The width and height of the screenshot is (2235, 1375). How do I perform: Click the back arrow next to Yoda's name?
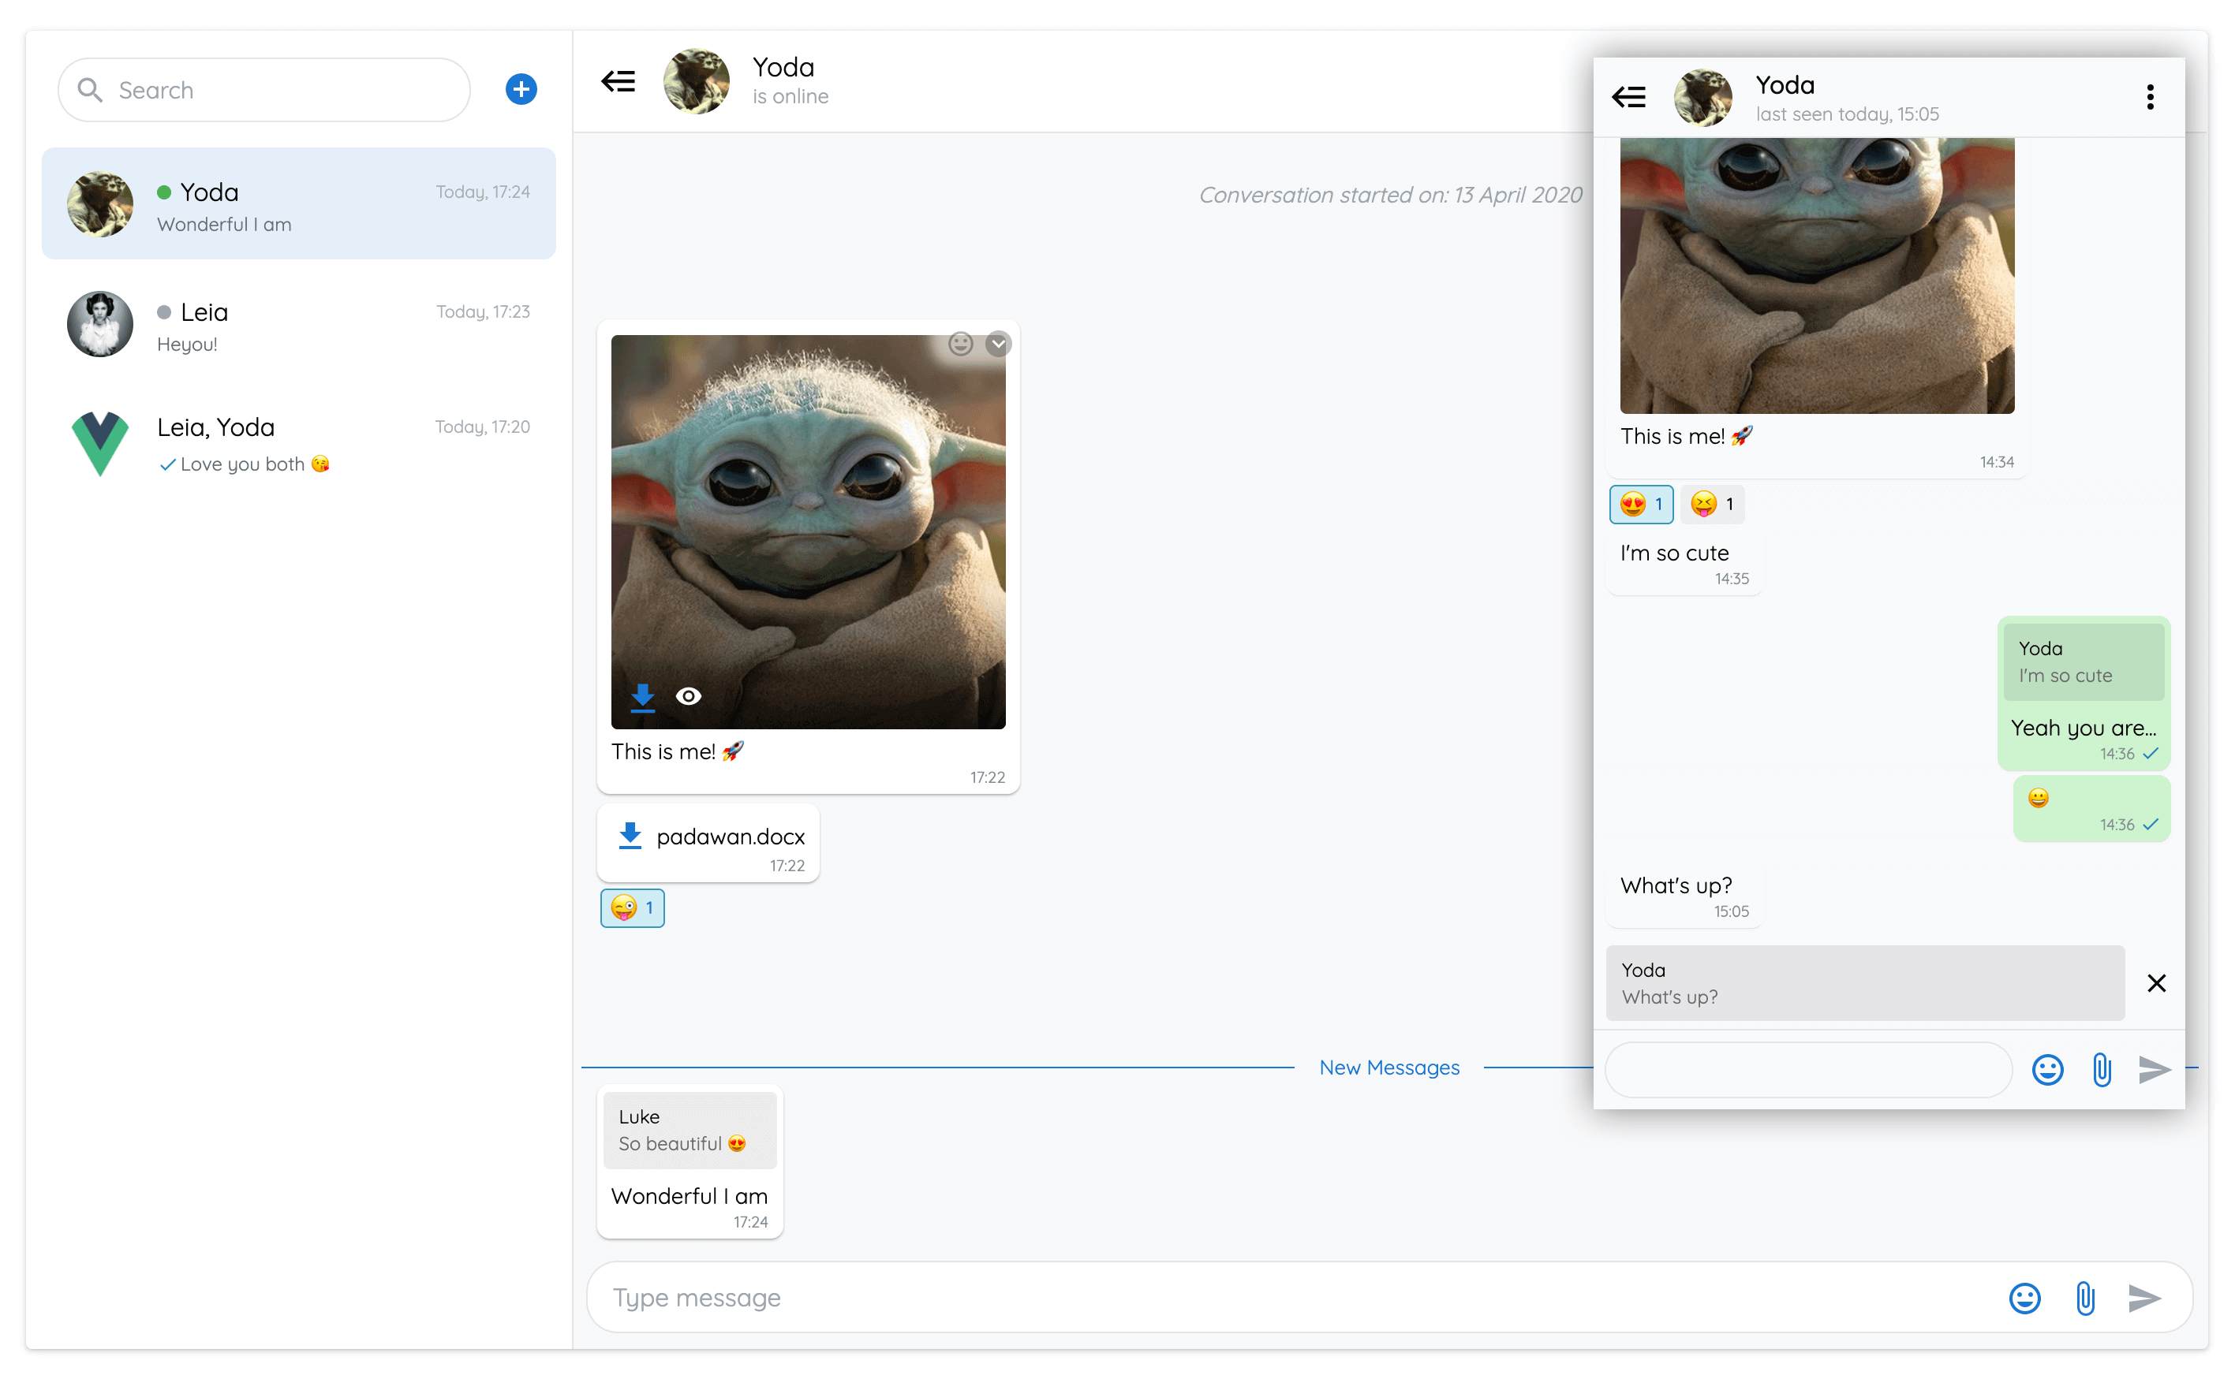(x=618, y=81)
